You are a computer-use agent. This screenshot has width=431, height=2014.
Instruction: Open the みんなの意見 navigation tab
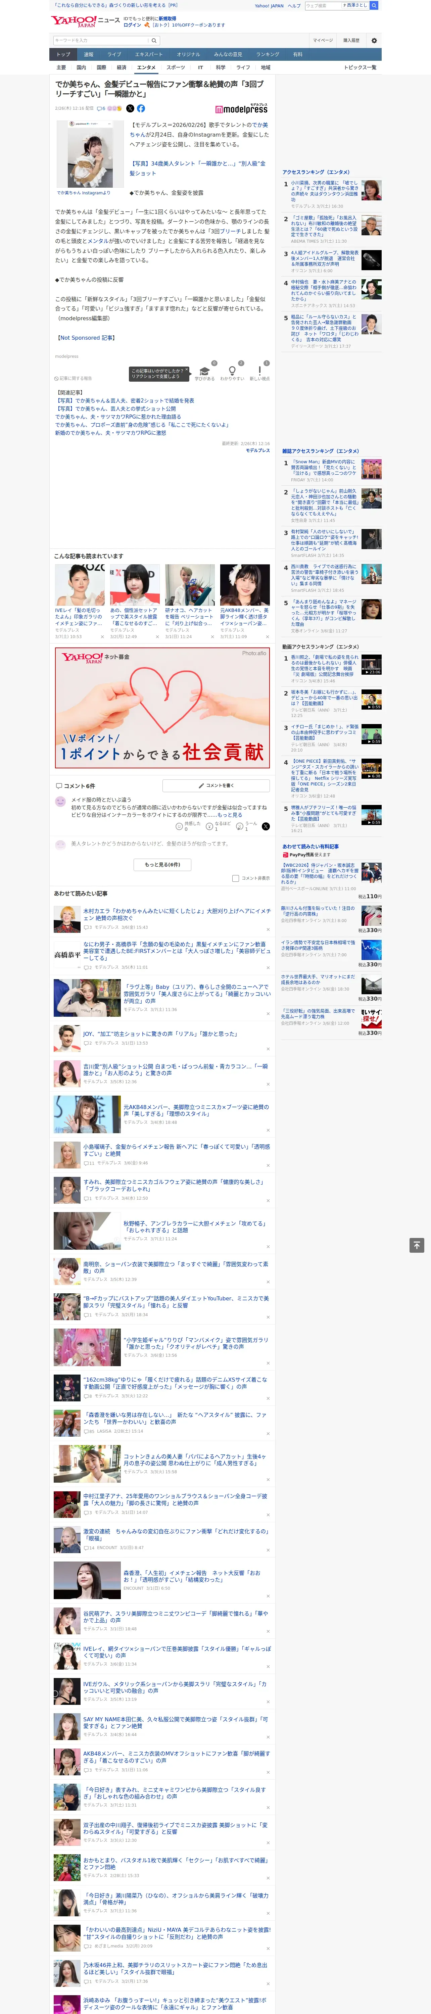tap(228, 54)
